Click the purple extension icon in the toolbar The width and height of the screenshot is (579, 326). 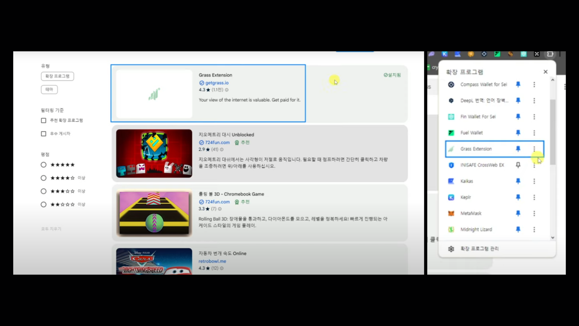(x=431, y=54)
